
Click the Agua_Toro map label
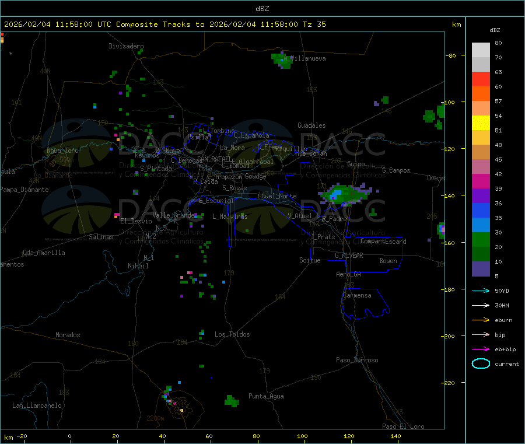click(62, 151)
